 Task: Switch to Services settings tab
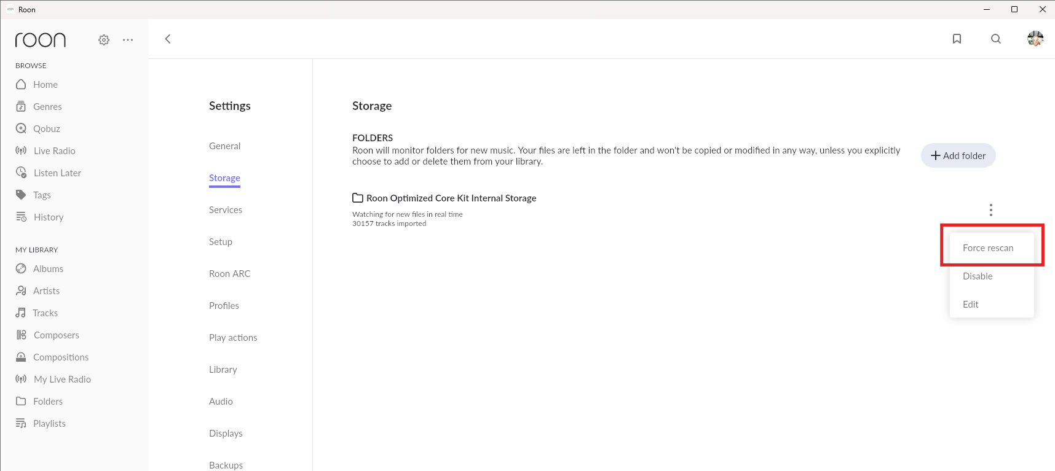click(226, 210)
